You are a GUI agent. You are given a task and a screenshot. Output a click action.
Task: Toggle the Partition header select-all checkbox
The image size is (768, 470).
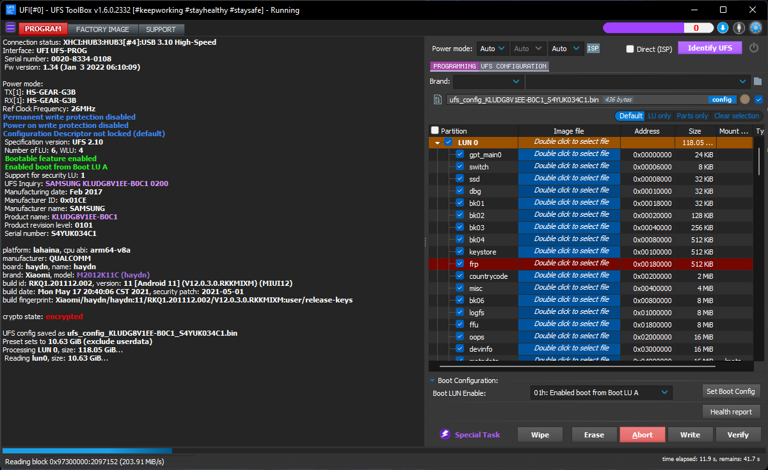435,130
